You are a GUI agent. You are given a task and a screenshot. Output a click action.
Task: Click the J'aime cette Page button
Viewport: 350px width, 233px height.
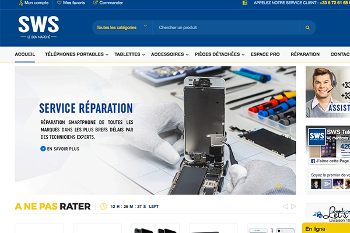330,161
